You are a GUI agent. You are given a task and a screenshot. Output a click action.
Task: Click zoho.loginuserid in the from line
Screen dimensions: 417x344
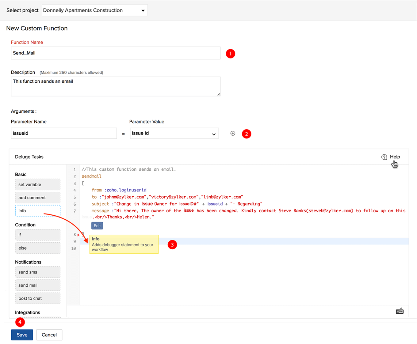pos(126,190)
